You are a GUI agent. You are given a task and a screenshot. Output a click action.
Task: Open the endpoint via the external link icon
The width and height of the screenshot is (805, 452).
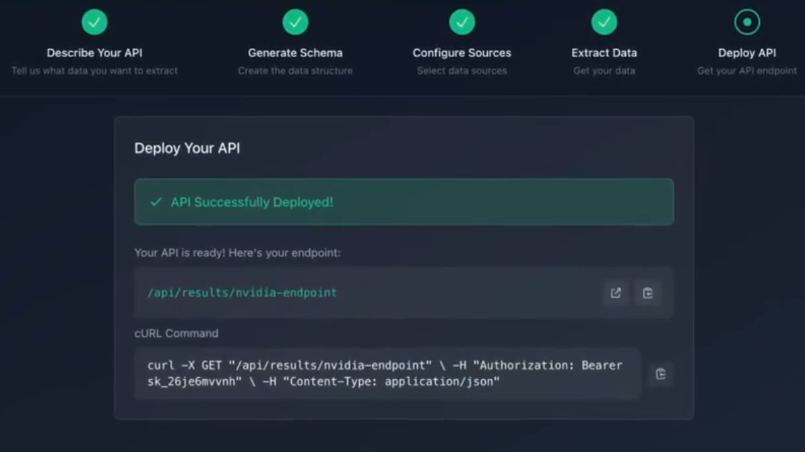pyautogui.click(x=616, y=293)
